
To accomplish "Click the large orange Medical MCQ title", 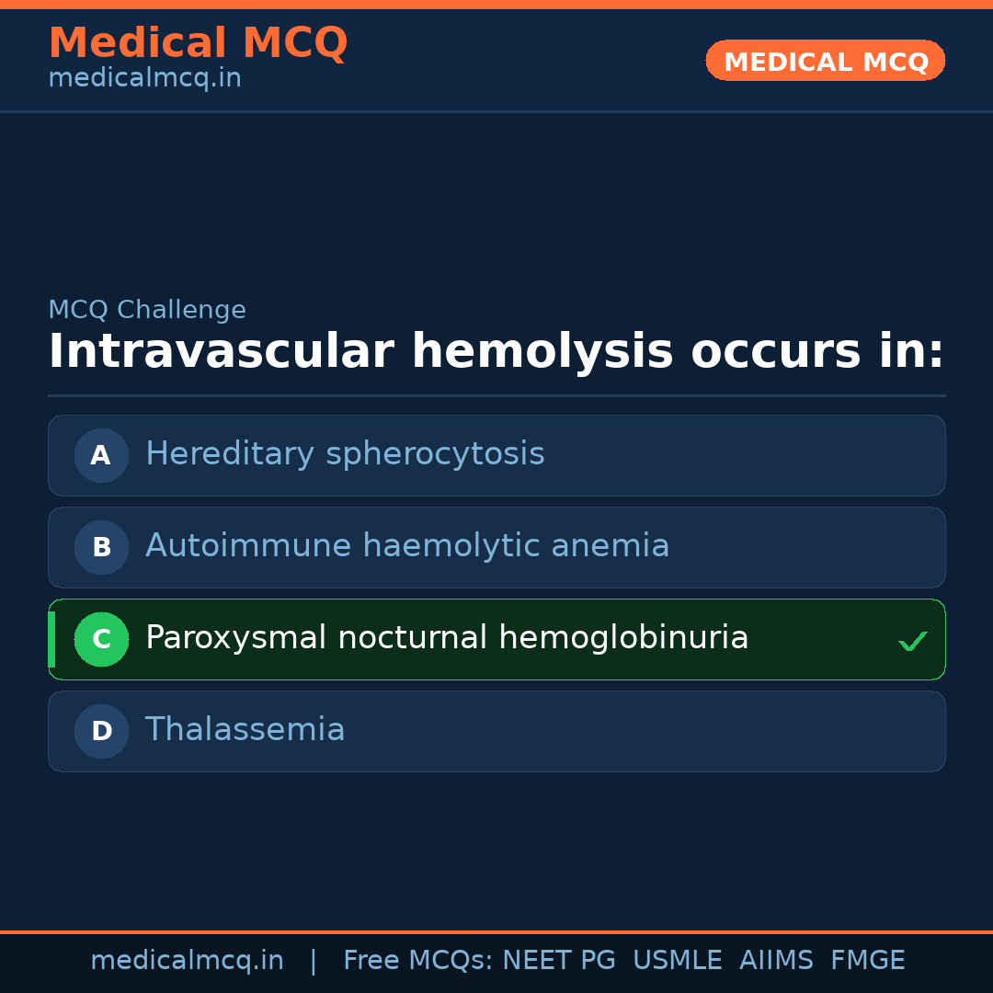I will pos(198,43).
